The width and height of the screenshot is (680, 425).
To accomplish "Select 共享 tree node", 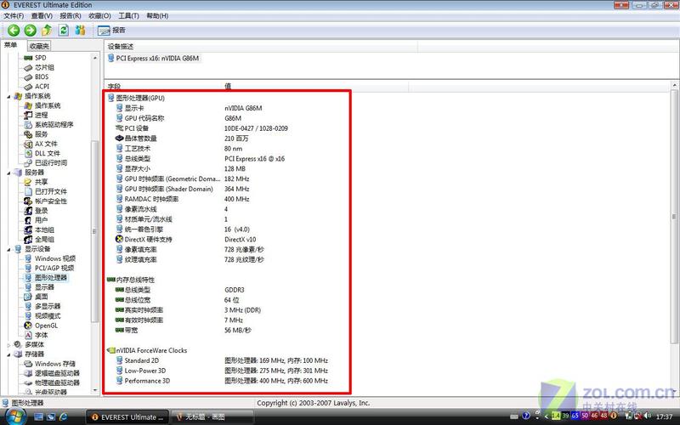I will (x=41, y=182).
